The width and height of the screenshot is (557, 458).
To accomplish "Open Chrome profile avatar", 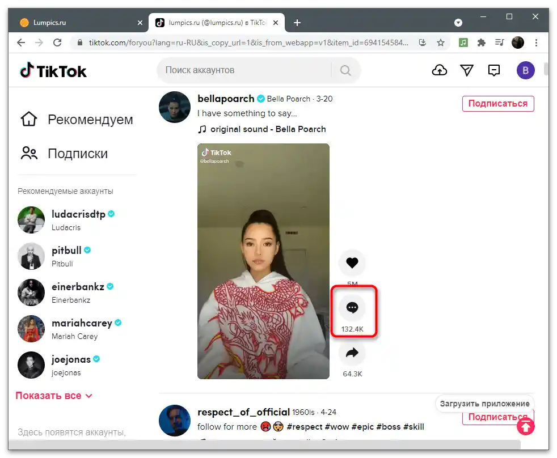I will click(x=517, y=43).
